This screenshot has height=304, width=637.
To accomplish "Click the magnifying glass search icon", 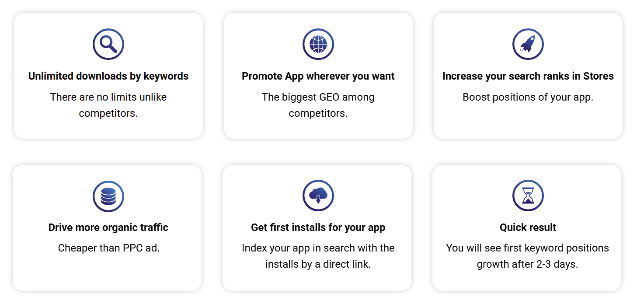I will pos(108,44).
